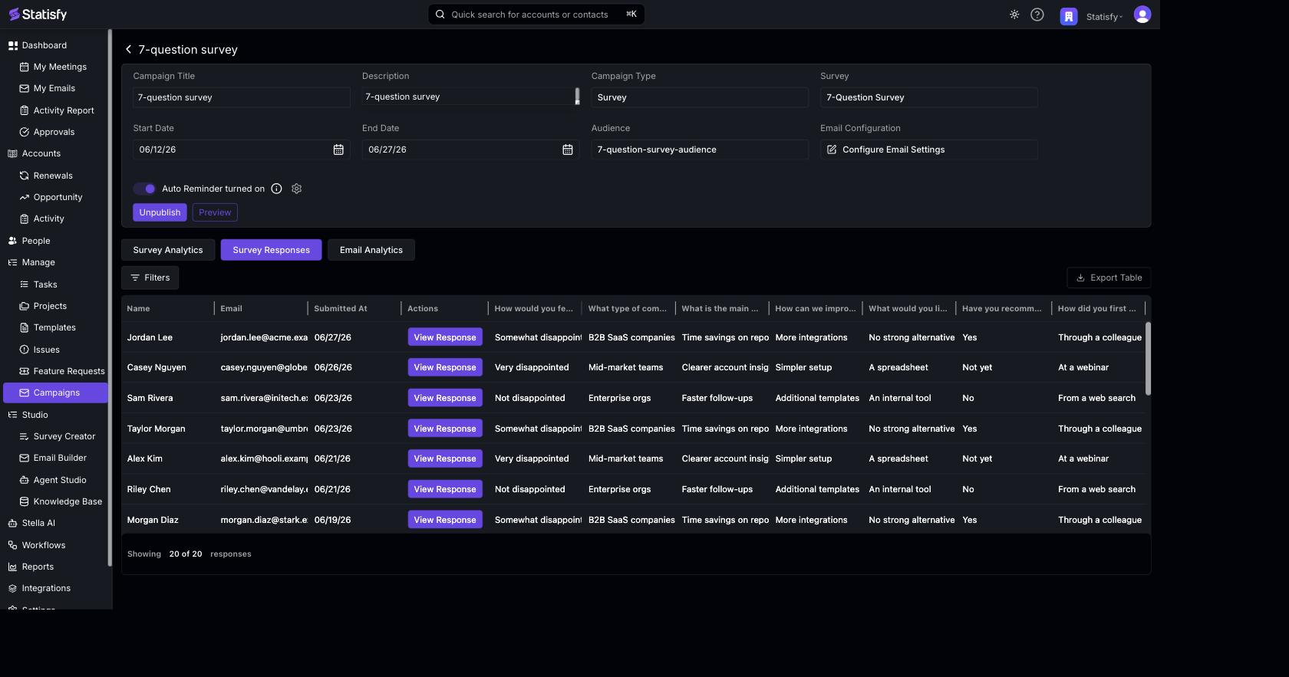Viewport: 1289px width, 677px height.
Task: Open Tasks in sidebar
Action: [x=39, y=284]
